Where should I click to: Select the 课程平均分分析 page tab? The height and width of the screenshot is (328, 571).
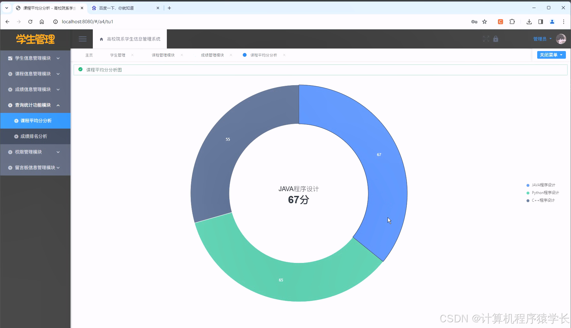(263, 55)
